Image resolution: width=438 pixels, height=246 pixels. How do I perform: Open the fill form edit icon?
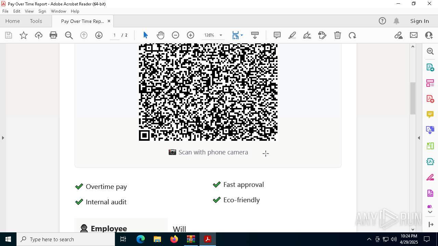coord(322,35)
